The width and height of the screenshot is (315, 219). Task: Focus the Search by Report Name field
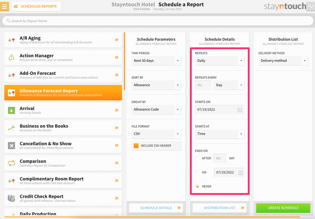(157, 21)
